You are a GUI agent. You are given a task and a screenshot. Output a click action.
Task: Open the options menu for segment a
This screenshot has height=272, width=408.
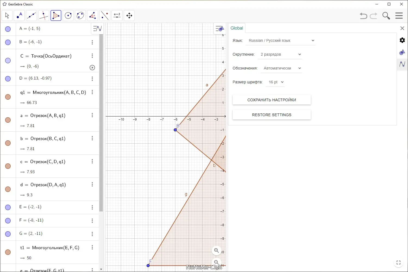[92, 115]
